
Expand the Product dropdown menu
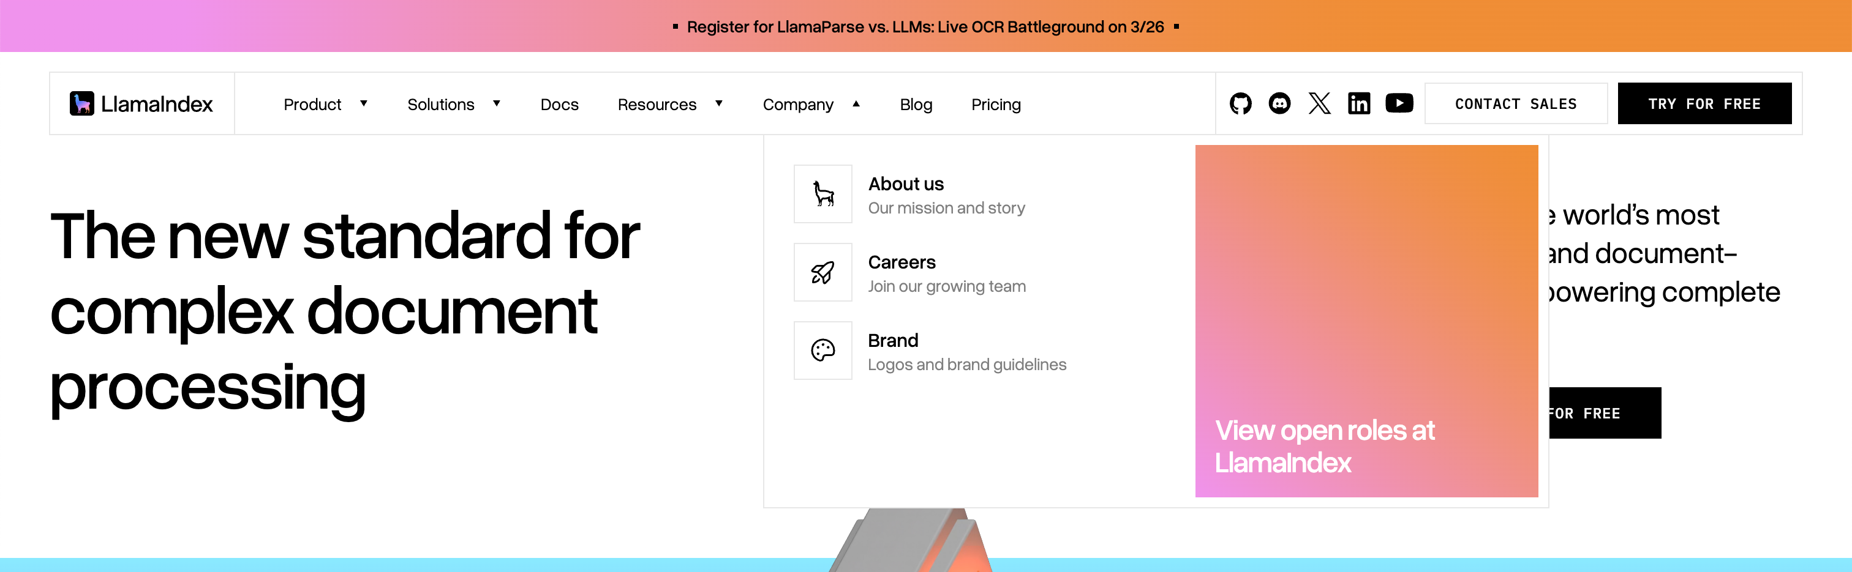[x=325, y=104]
